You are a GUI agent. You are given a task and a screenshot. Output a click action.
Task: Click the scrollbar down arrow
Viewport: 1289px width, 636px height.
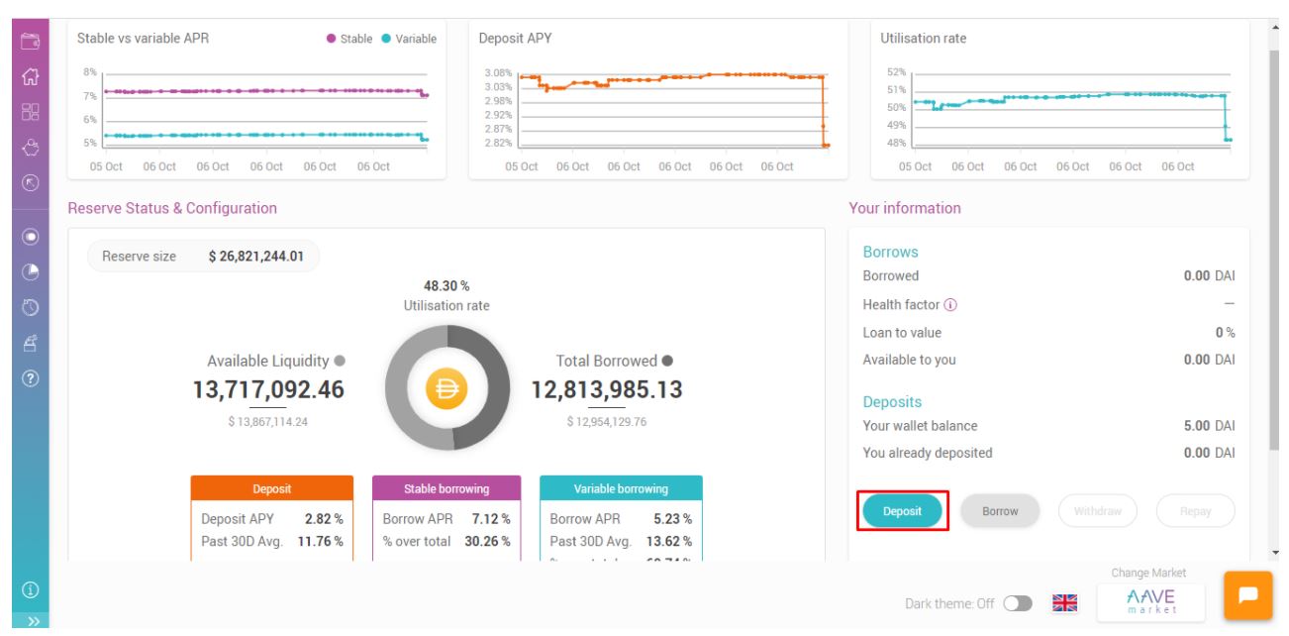pyautogui.click(x=1275, y=552)
